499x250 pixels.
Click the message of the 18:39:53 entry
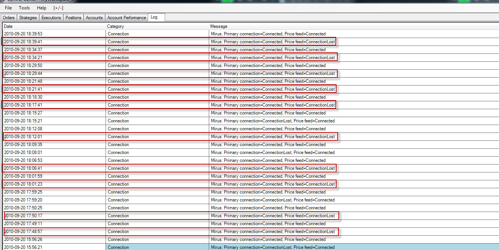click(268, 34)
